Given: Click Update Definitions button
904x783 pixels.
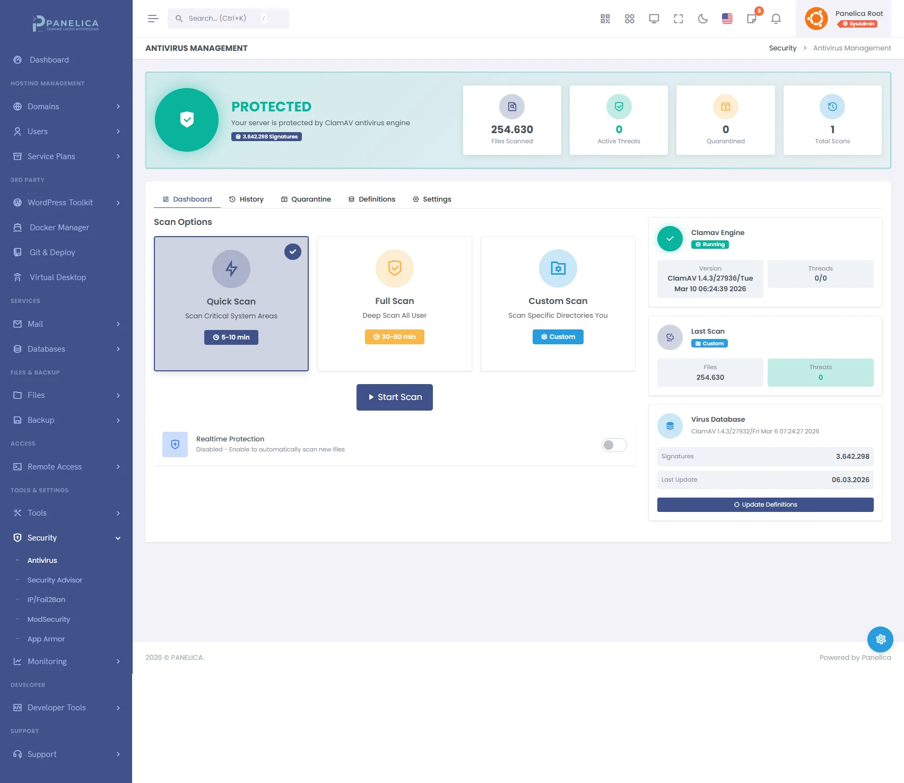Looking at the screenshot, I should coord(765,504).
